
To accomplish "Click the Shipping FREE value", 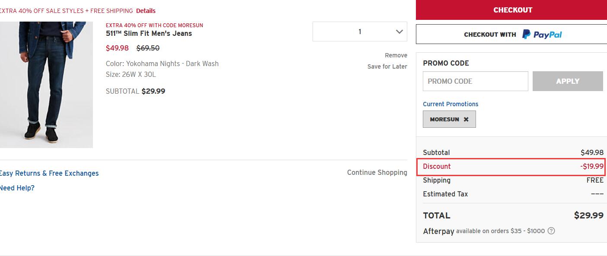I will pyautogui.click(x=595, y=180).
